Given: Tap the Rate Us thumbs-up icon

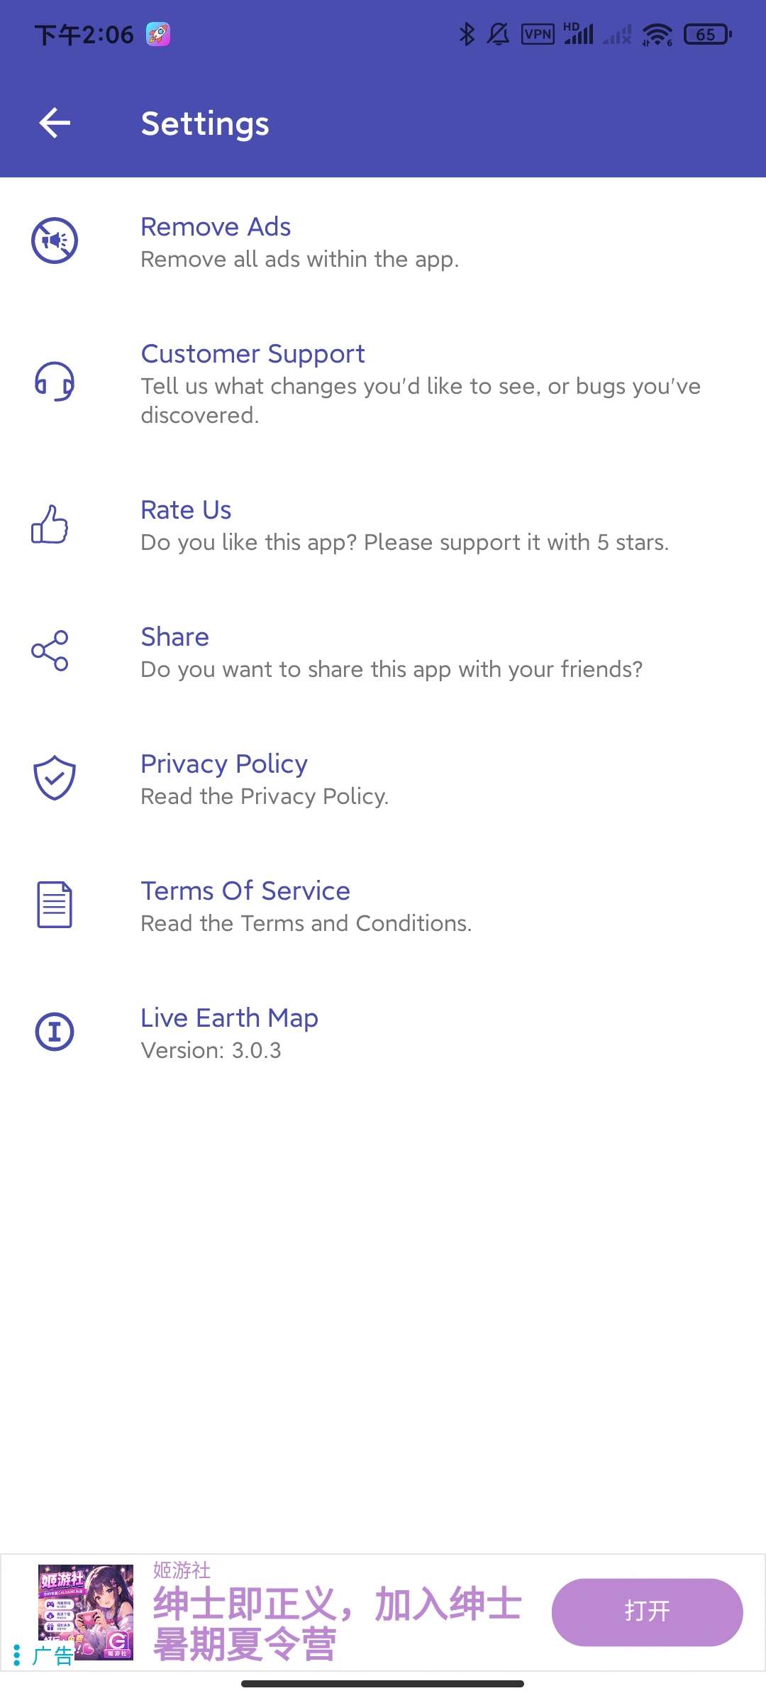Looking at the screenshot, I should (50, 524).
